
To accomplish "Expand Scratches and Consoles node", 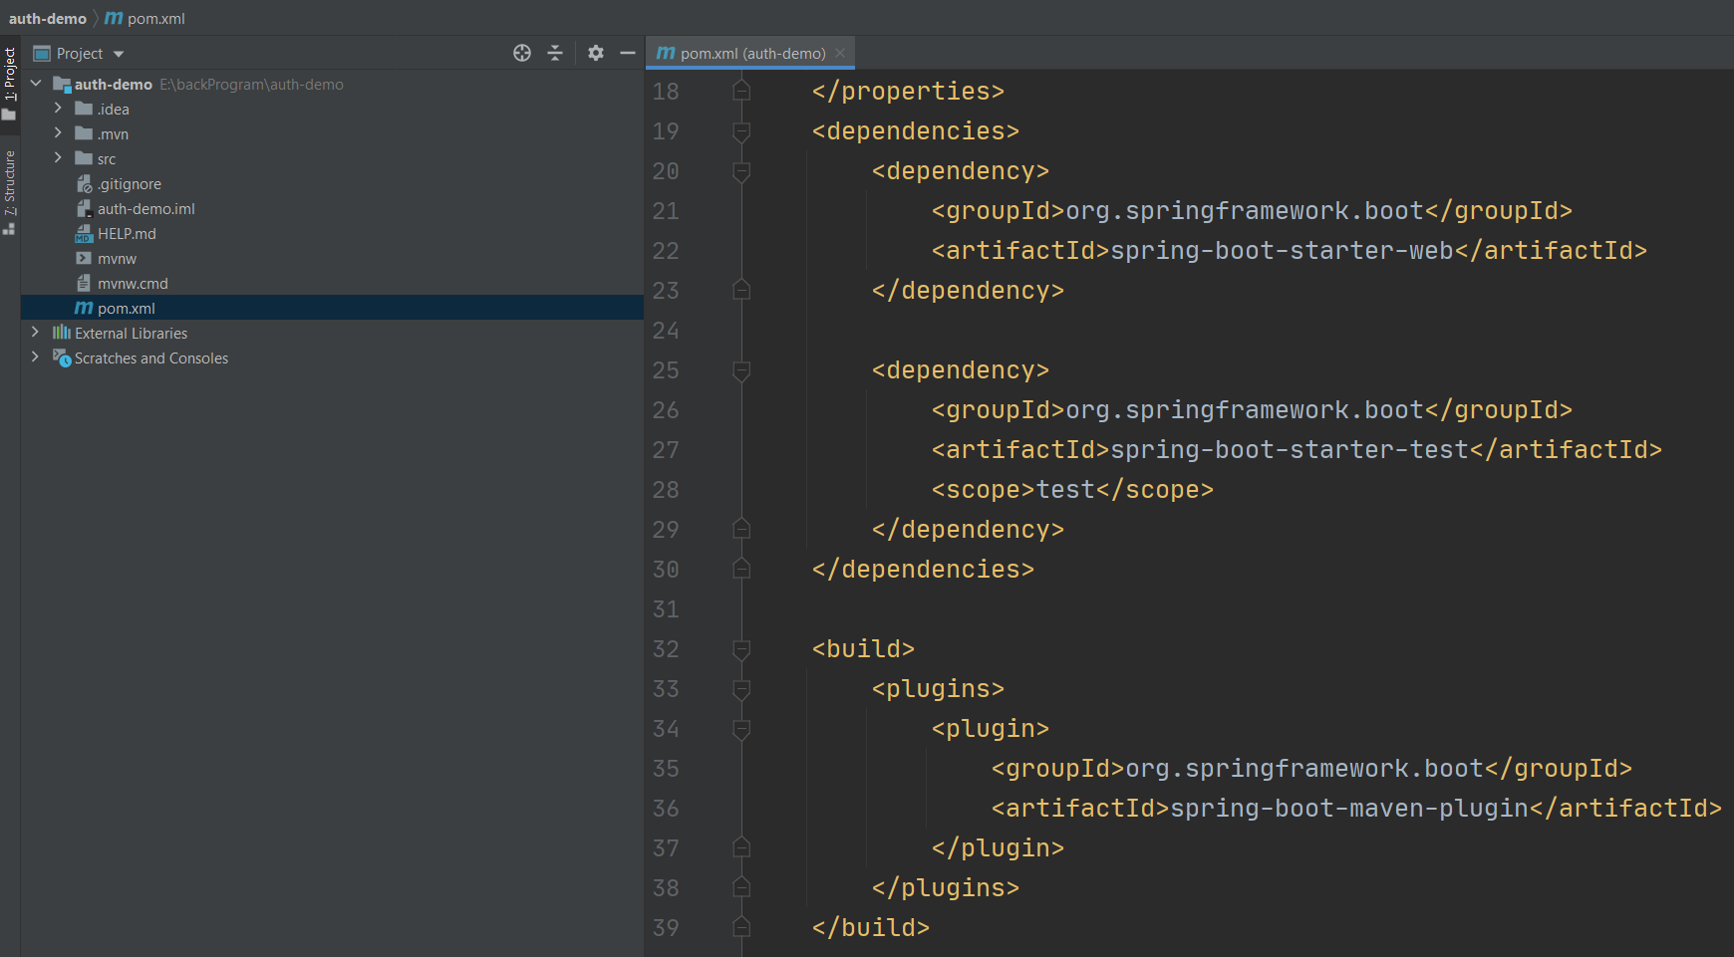I will (x=36, y=358).
